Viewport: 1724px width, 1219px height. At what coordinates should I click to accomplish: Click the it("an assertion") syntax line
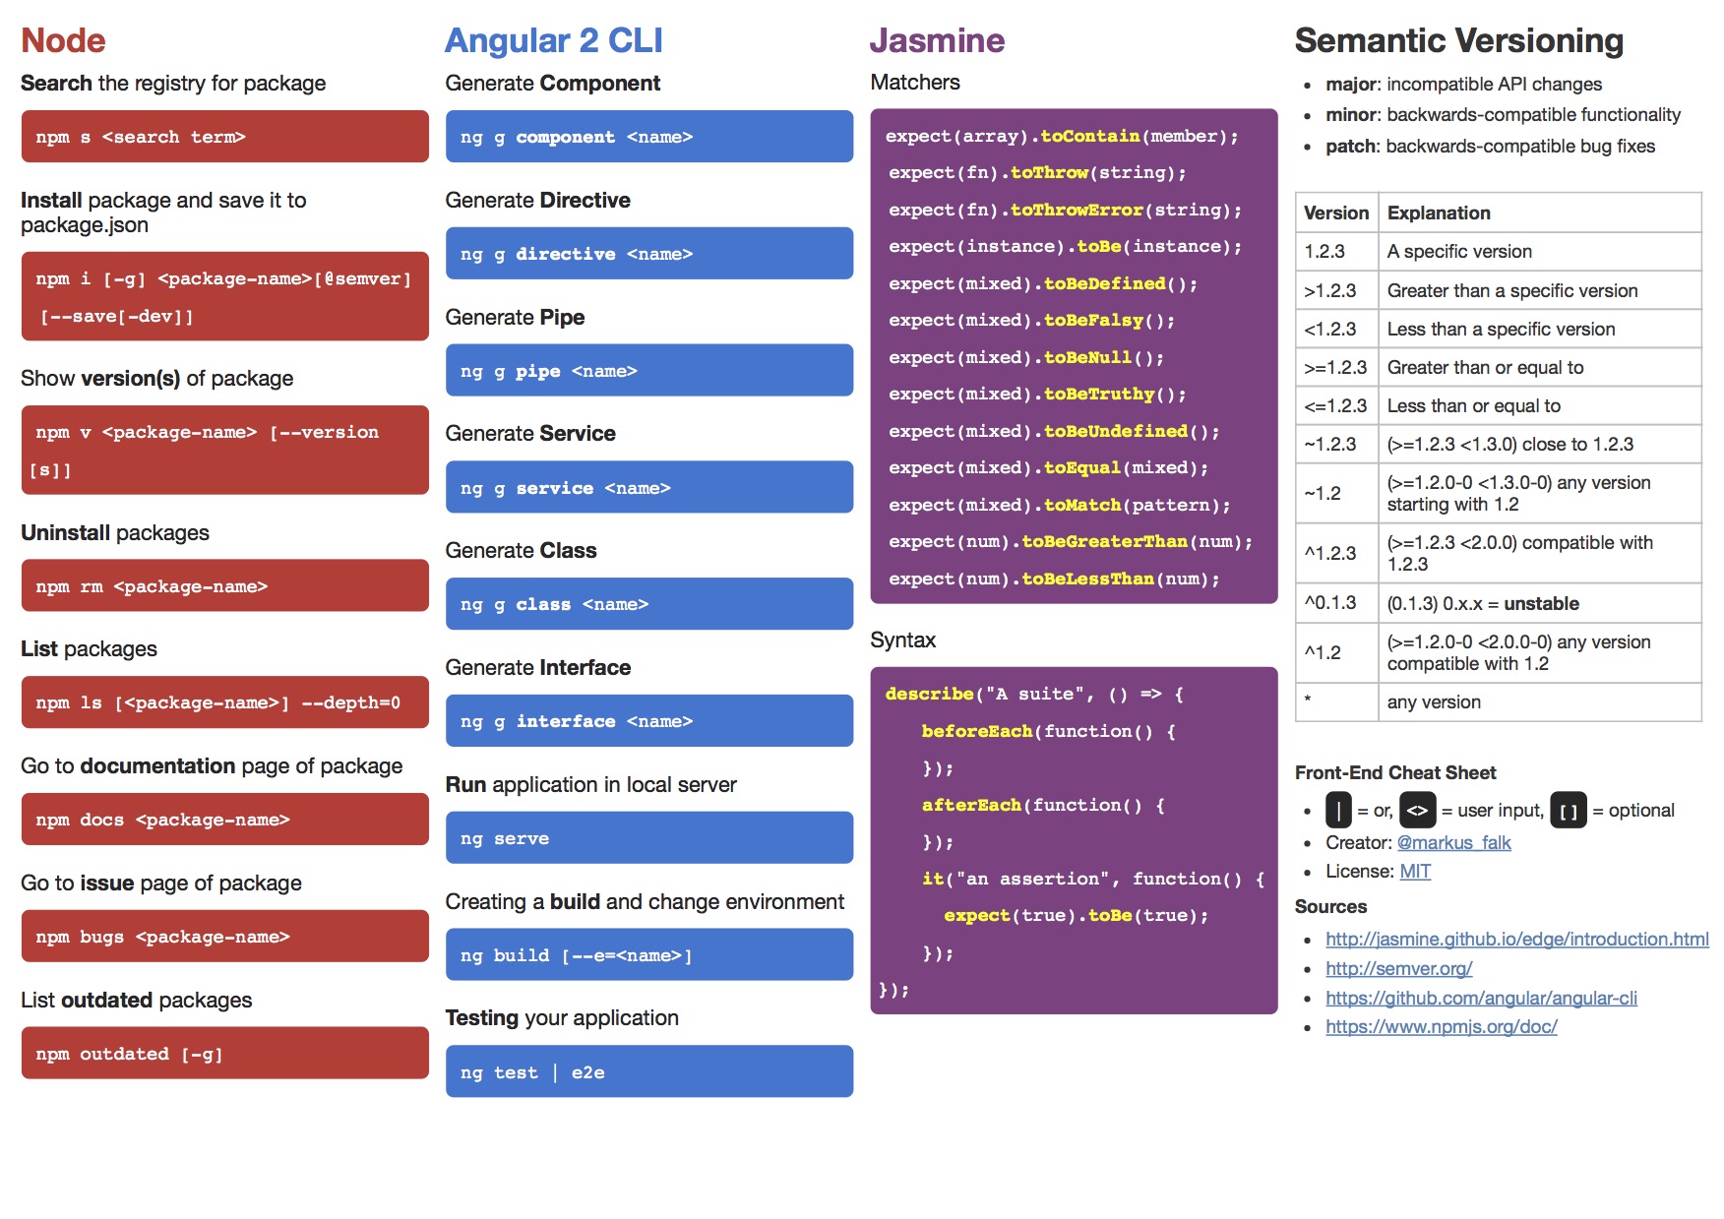coord(1093,879)
